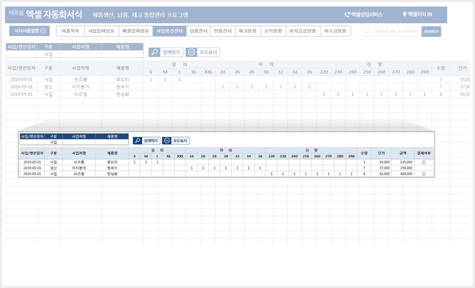Click main sheet cell 비즈빌
This screenshot has height=288, width=475.
[x=80, y=94]
